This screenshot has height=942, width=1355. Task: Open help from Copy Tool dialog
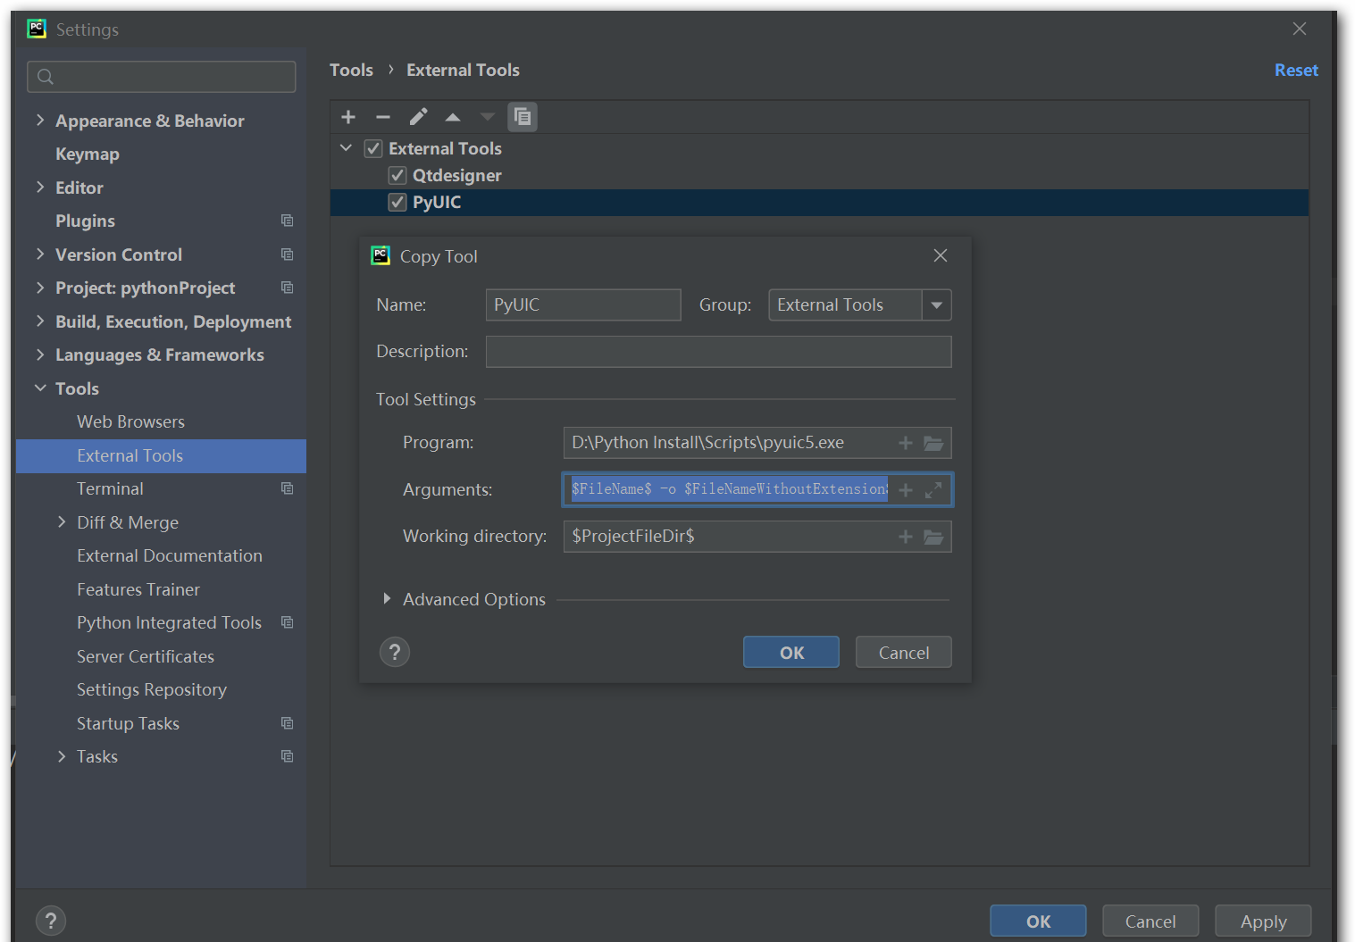[x=395, y=652]
